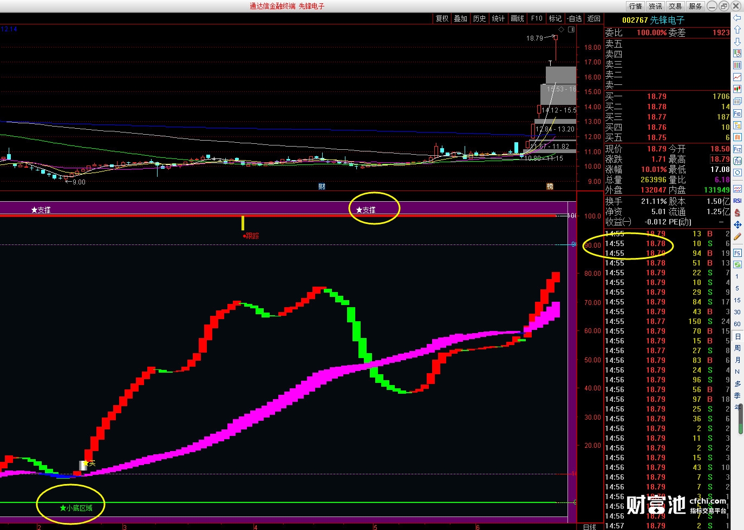Click the red S-shaped icon in sidebar
The width and height of the screenshot is (744, 530).
click(737, 213)
